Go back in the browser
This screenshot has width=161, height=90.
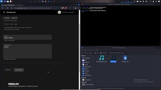click(x=2, y=8)
